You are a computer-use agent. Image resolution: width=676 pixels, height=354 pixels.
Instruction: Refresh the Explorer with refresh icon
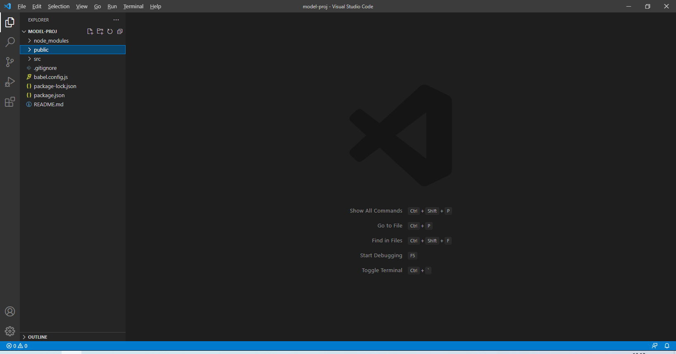tap(110, 31)
